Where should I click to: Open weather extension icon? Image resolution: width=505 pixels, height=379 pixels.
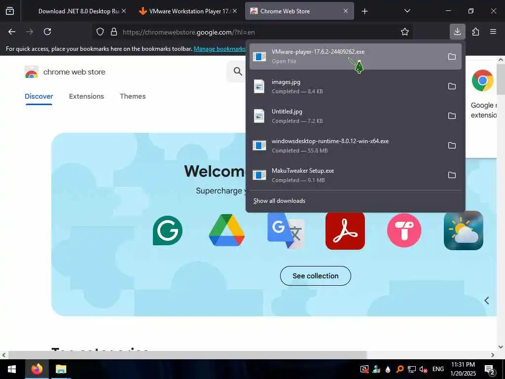[x=464, y=230]
